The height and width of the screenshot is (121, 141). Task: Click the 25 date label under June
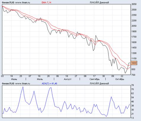[21, 76]
